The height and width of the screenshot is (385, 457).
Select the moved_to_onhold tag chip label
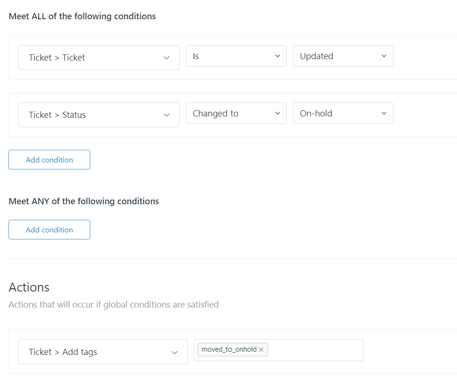pos(229,350)
